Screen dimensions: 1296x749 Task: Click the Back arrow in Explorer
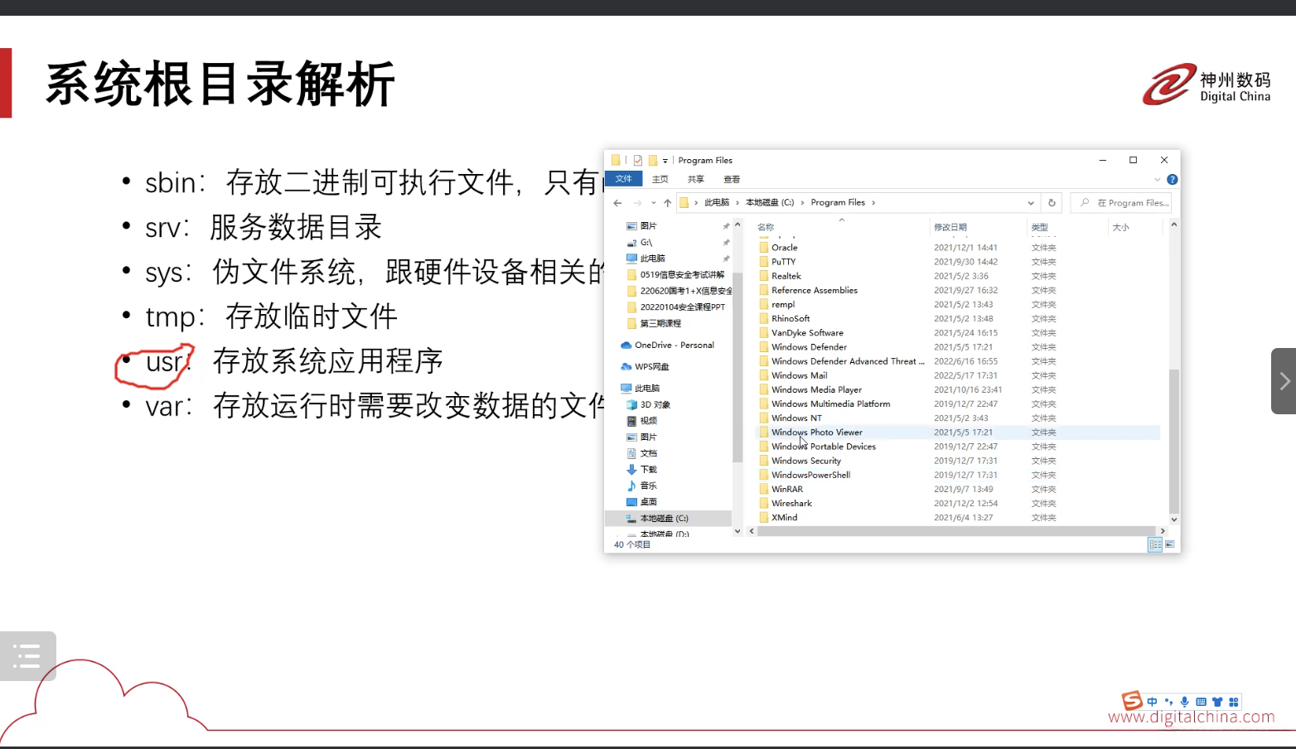(x=617, y=203)
